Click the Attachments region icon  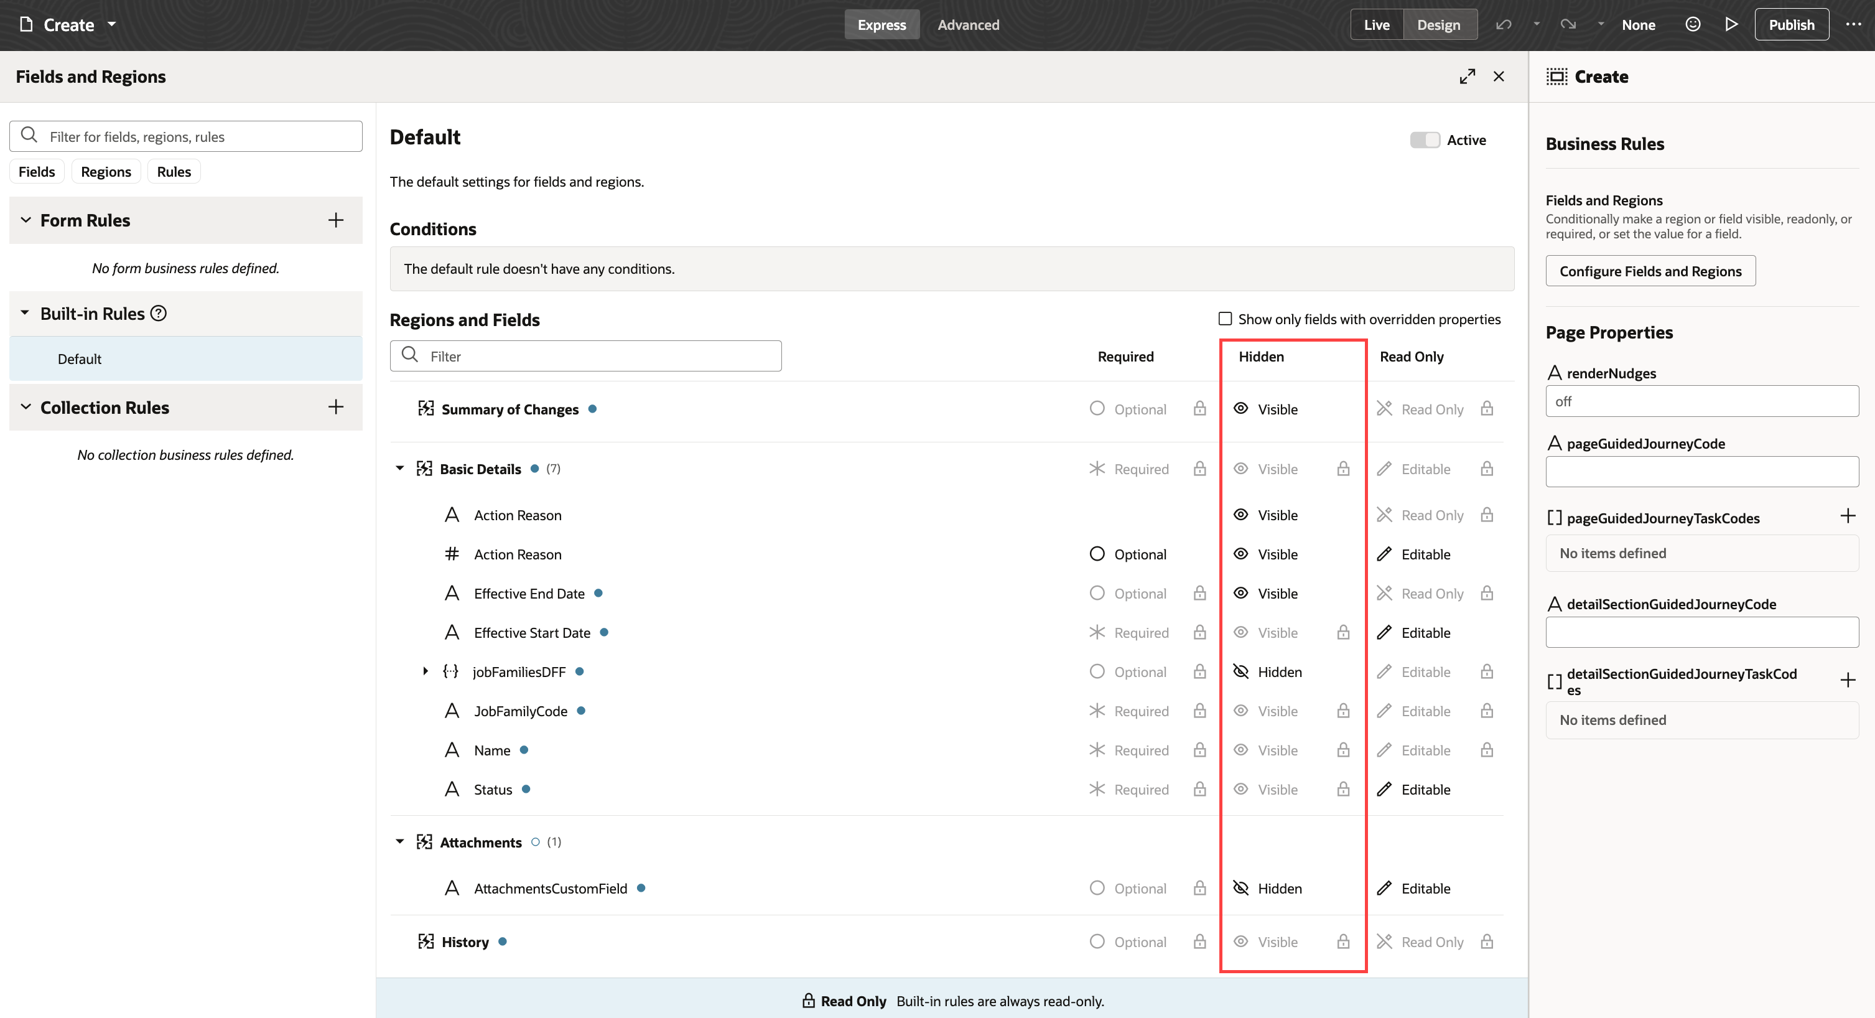click(424, 842)
